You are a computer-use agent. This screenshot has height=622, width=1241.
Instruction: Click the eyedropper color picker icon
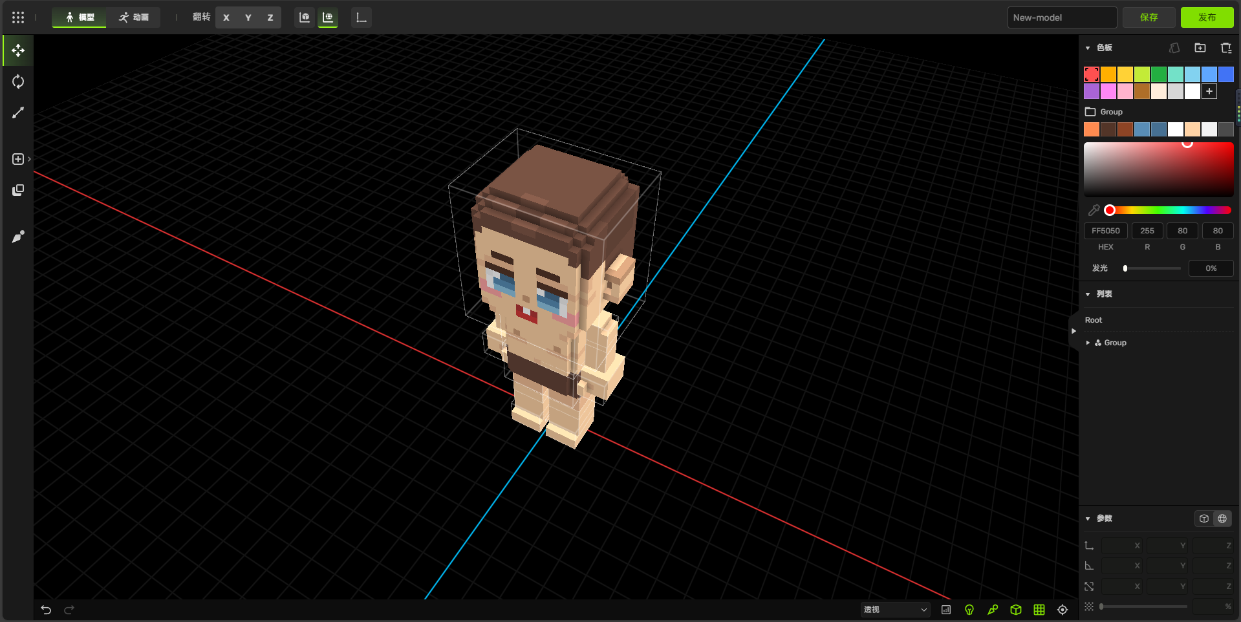[1094, 210]
